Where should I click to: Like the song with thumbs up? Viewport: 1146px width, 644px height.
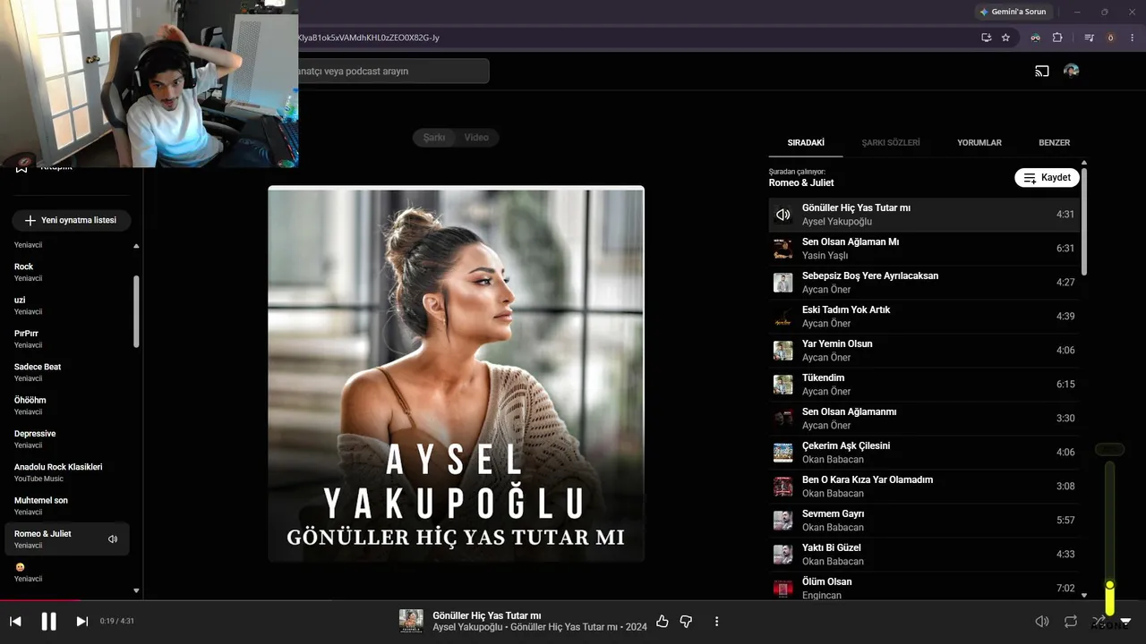(663, 621)
